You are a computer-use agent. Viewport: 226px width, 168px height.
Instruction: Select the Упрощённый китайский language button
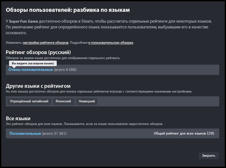29,101
